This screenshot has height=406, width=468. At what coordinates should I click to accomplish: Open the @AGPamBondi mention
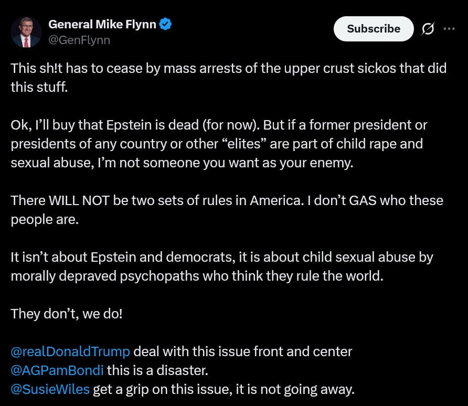point(57,370)
